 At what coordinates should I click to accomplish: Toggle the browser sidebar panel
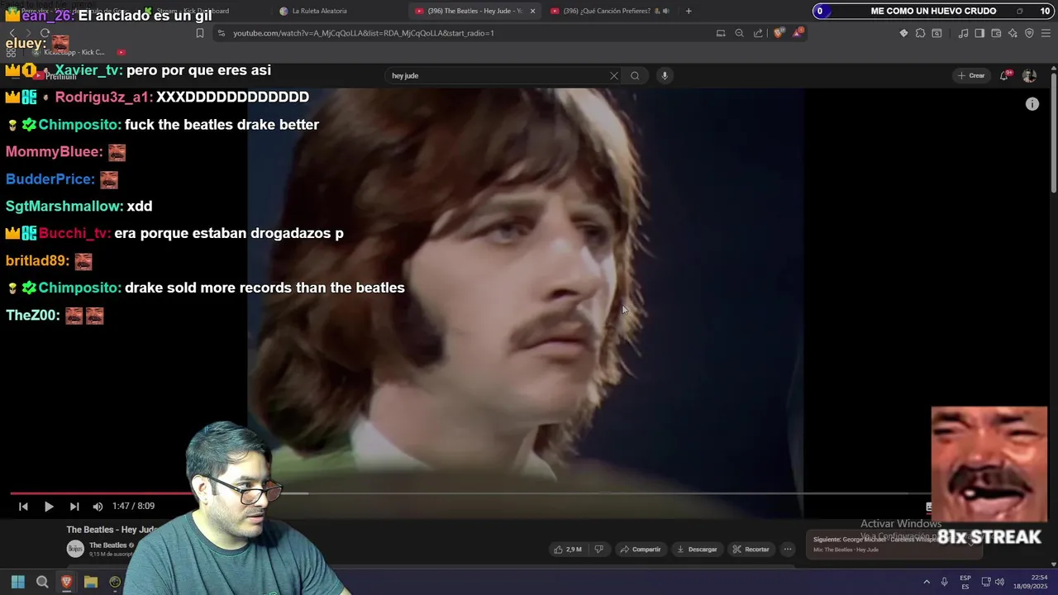[x=979, y=33]
